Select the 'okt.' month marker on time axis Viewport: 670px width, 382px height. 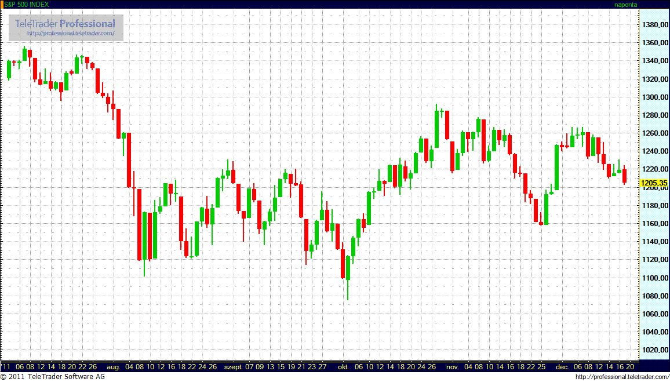[343, 367]
